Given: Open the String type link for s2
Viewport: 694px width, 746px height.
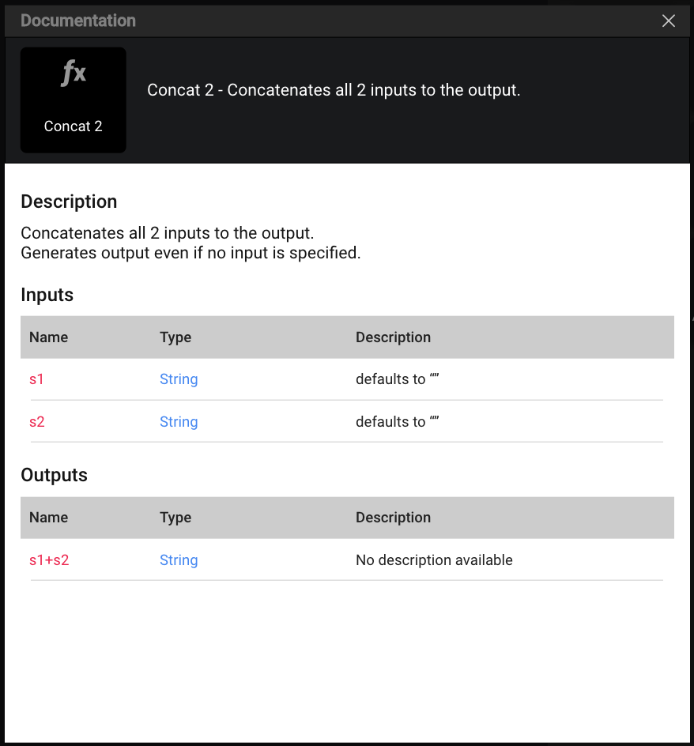Looking at the screenshot, I should click(179, 422).
